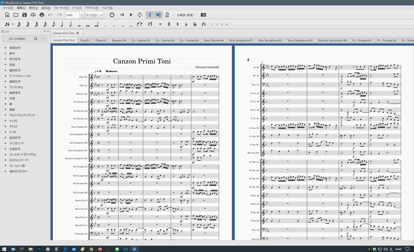The image size is (414, 252).
Task: Open palette options (three dots) button
Action: [x=43, y=39]
